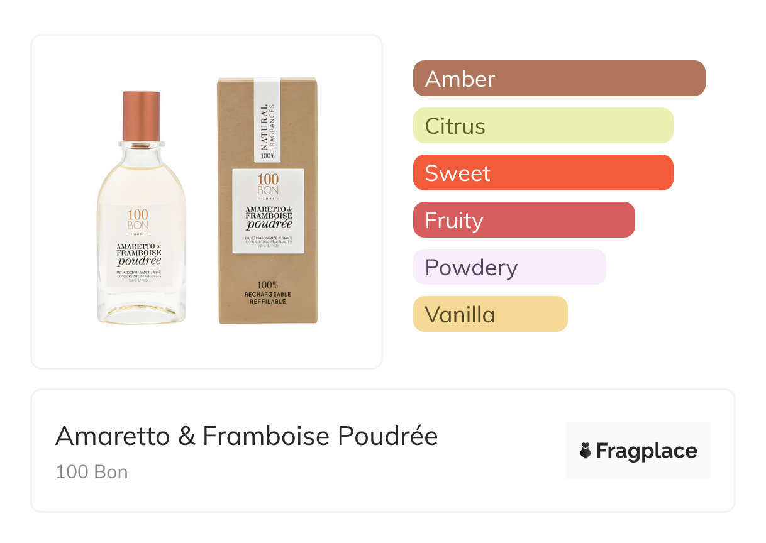The height and width of the screenshot is (543, 766).
Task: Select the Powdery accord bar
Action: click(x=509, y=267)
